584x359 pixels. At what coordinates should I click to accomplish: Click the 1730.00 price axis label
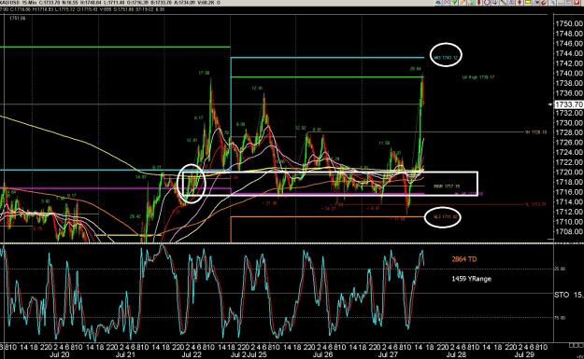coord(569,123)
